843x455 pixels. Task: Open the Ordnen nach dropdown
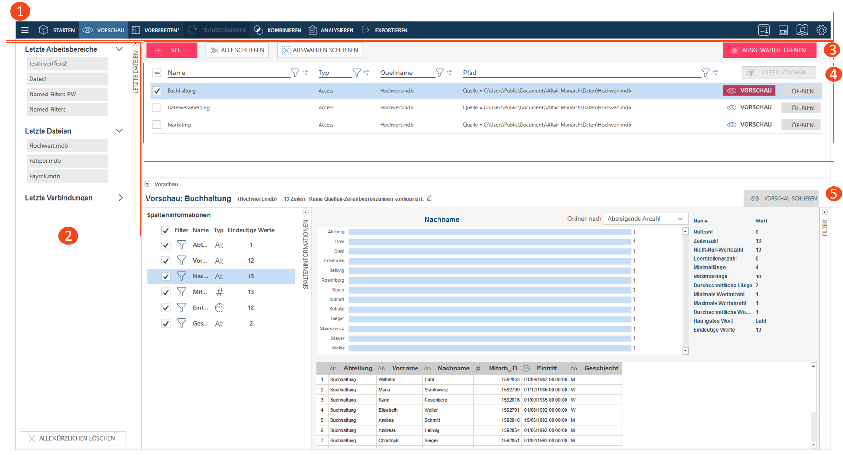pos(645,219)
